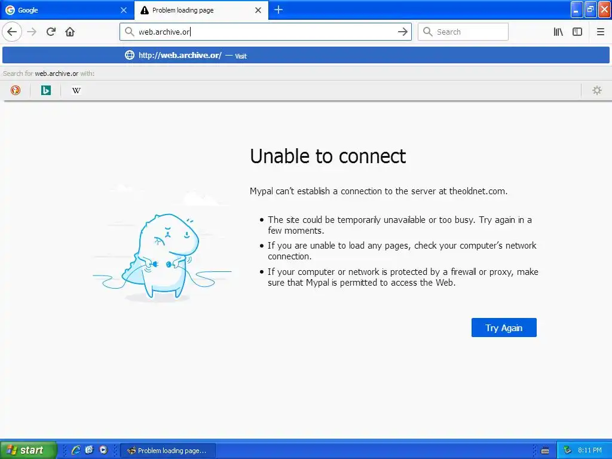Switch to the Google tab

pos(67,10)
